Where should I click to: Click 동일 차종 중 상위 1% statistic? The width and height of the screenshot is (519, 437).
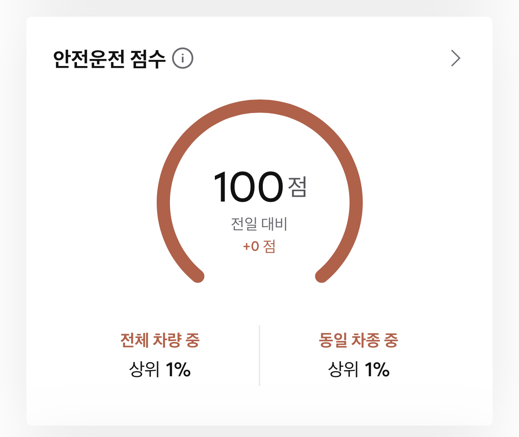pyautogui.click(x=358, y=354)
